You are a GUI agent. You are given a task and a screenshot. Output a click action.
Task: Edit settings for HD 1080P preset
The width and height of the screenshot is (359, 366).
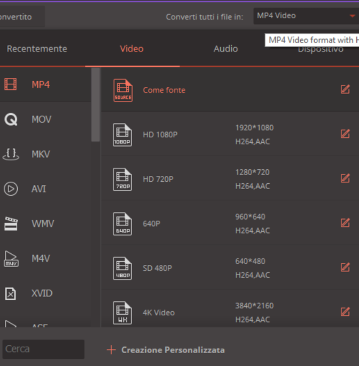click(345, 134)
